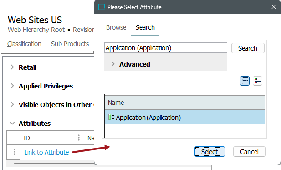The height and width of the screenshot is (170, 281).
Task: Click the dialog title bar window icon
Action: 102,7
